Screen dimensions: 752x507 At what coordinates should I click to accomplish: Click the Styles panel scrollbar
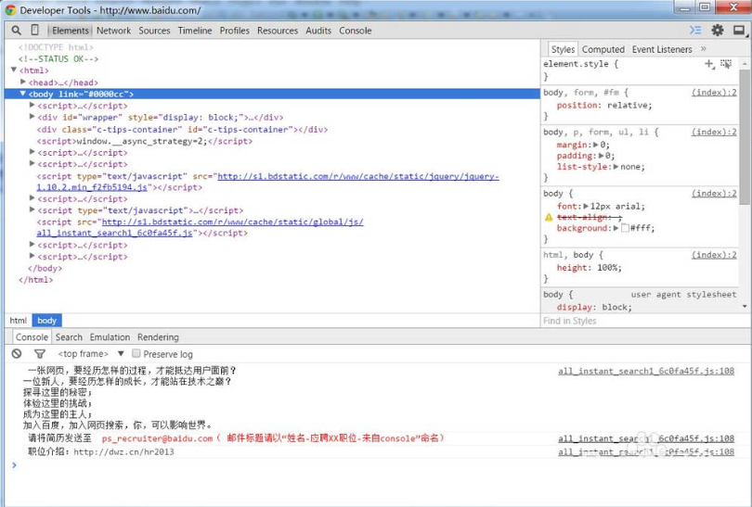pos(745,137)
